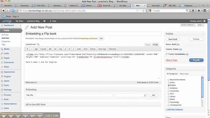
Task: Click the Edublogs logo in admin bar
Action: [x=7, y=21]
